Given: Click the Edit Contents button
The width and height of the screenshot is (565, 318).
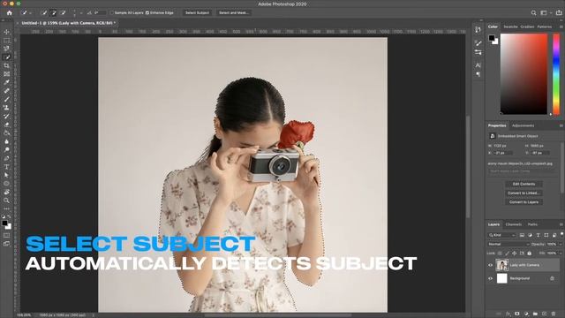Looking at the screenshot, I should (x=524, y=185).
